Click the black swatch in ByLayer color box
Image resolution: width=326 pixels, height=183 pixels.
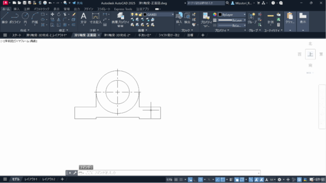pyautogui.click(x=220, y=15)
